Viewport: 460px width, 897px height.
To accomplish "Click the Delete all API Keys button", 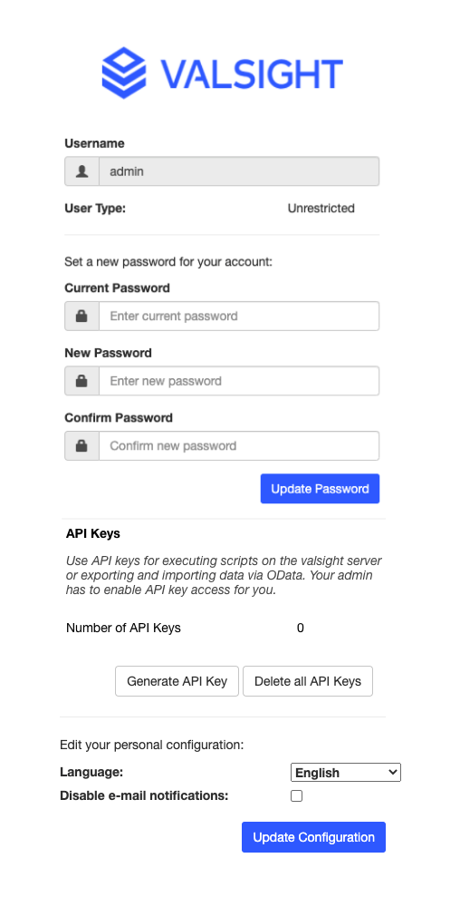I will click(308, 681).
